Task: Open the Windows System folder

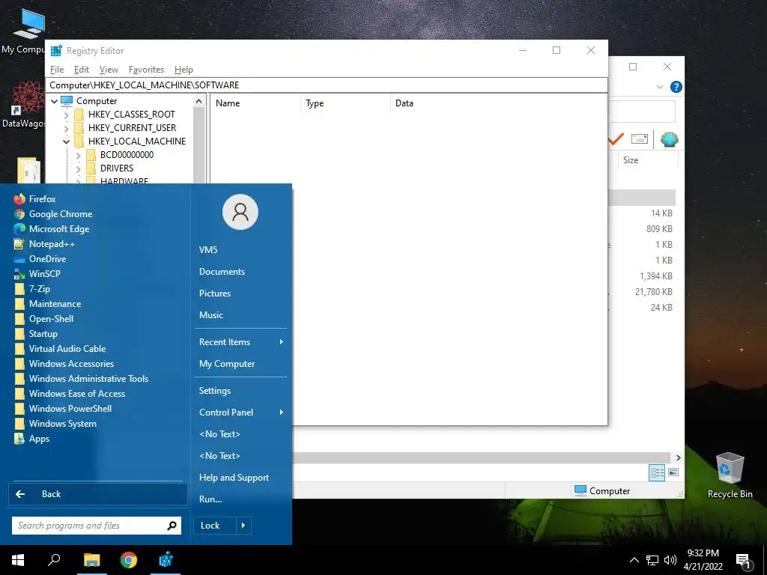Action: click(x=55, y=424)
